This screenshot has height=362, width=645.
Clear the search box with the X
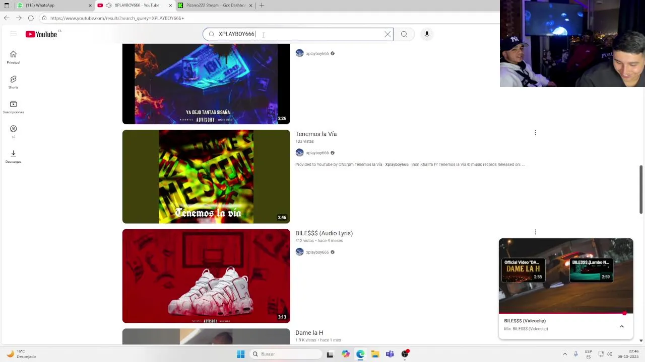coord(388,34)
